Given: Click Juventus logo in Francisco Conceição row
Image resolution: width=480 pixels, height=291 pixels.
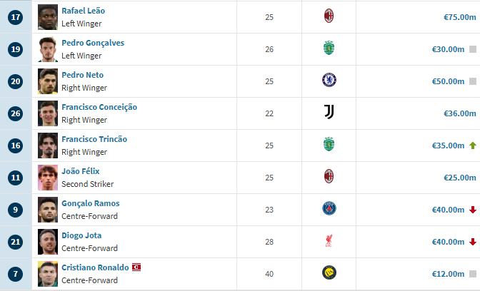Looking at the screenshot, I should (x=329, y=112).
